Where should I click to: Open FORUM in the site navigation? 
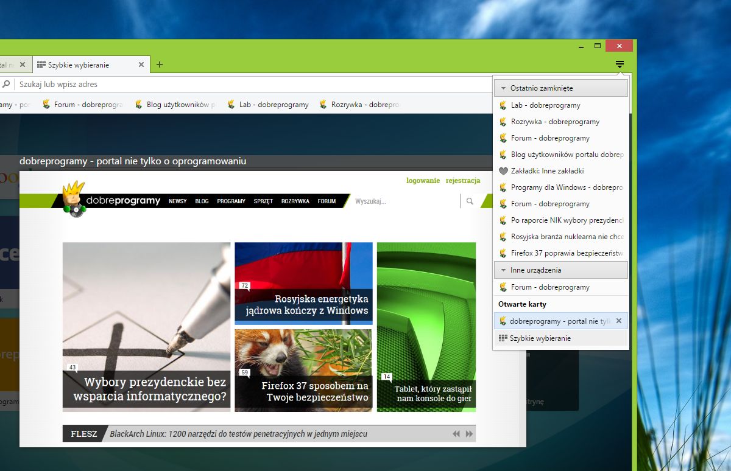point(327,201)
